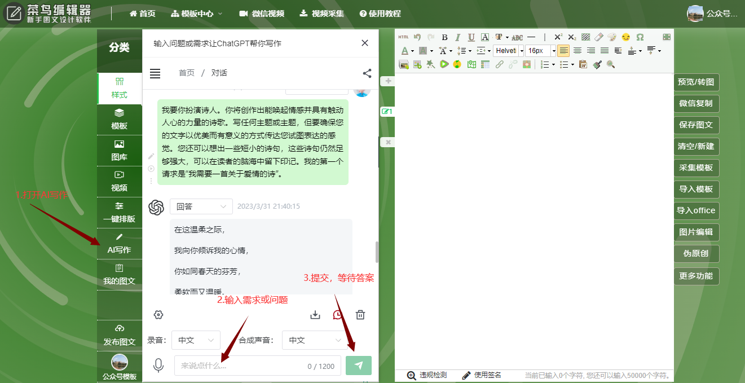Insert a horizontal line with the dash icon
The height and width of the screenshot is (383, 745).
pos(531,37)
